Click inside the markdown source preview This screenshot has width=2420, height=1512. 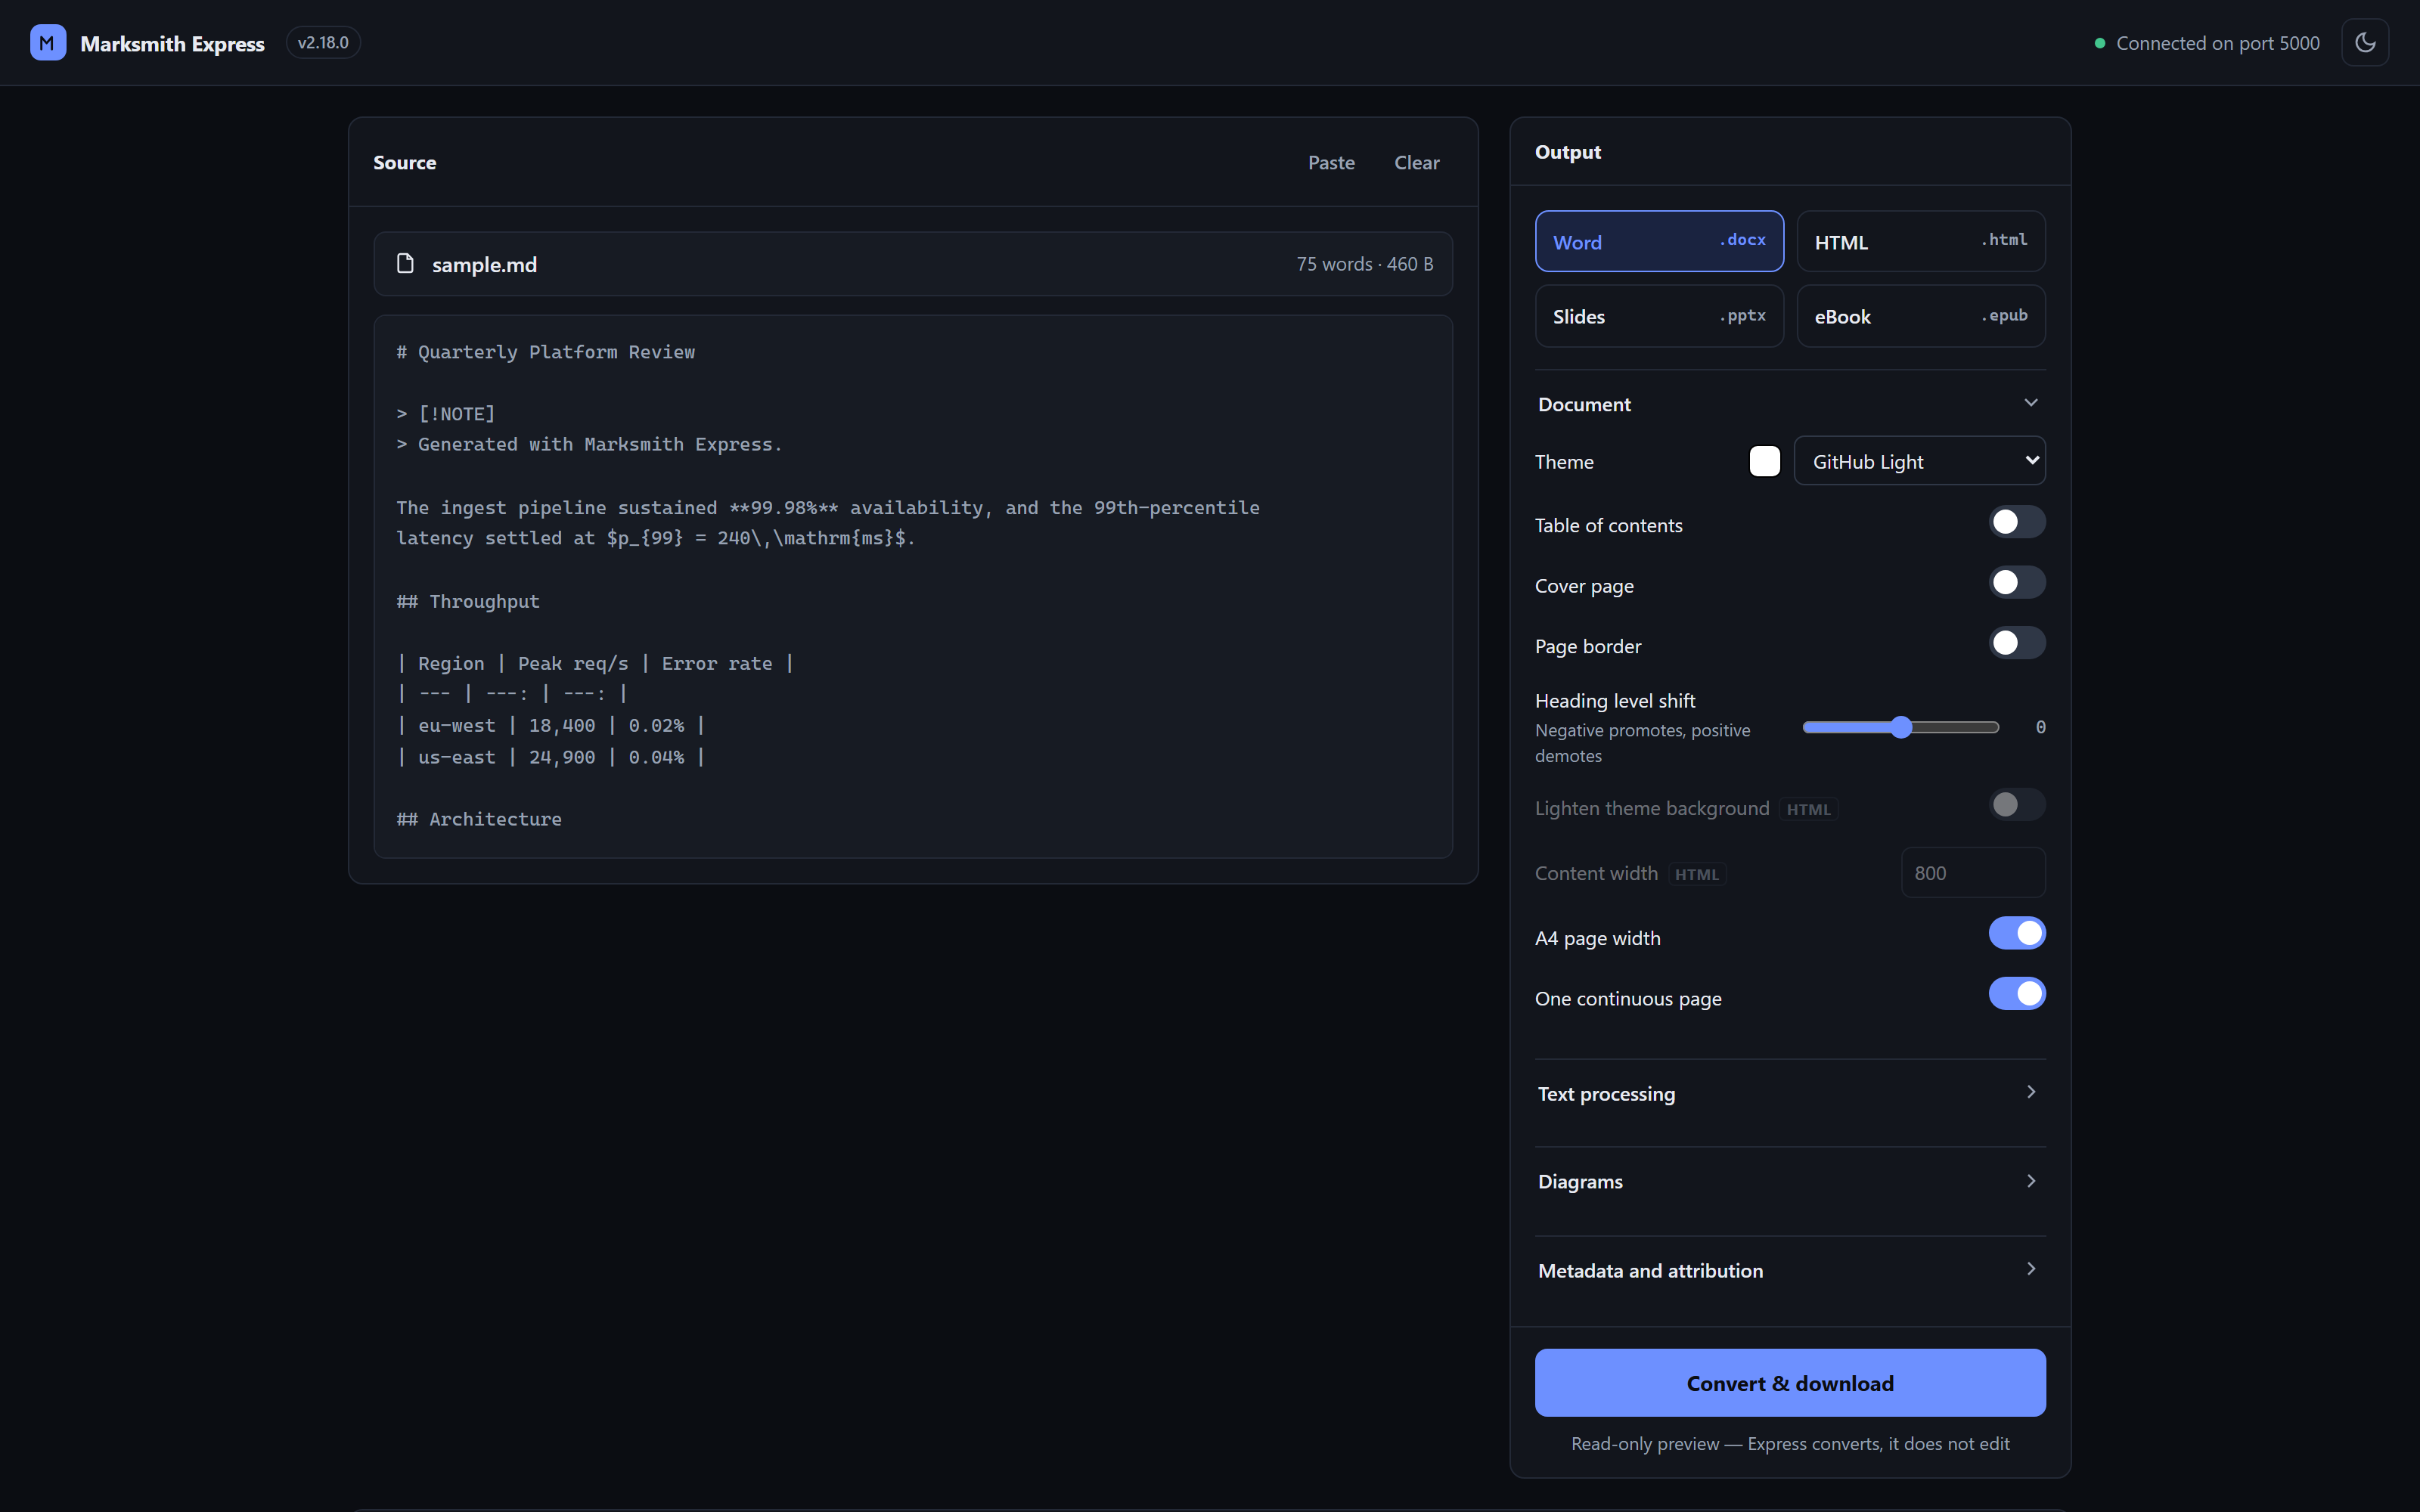[913, 587]
